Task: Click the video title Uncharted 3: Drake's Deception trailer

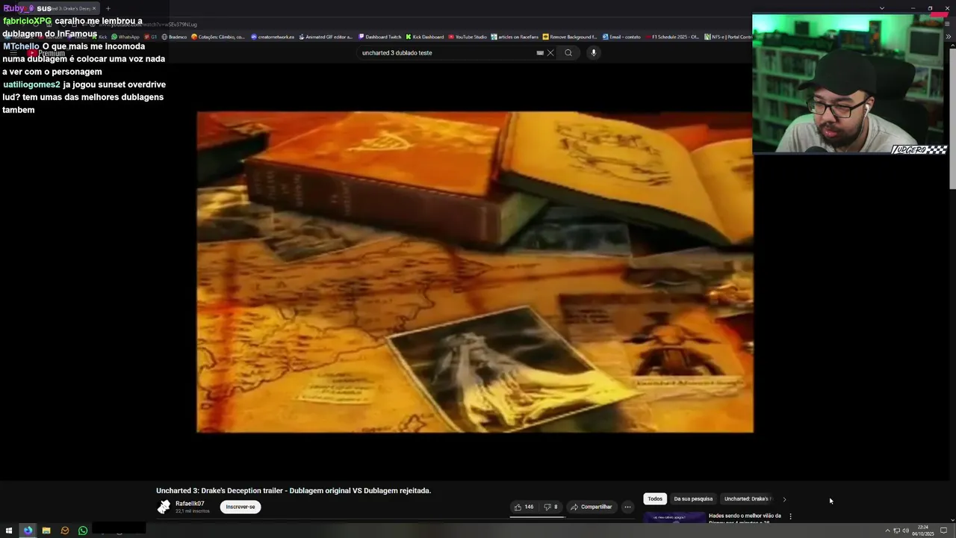Action: pyautogui.click(x=294, y=491)
